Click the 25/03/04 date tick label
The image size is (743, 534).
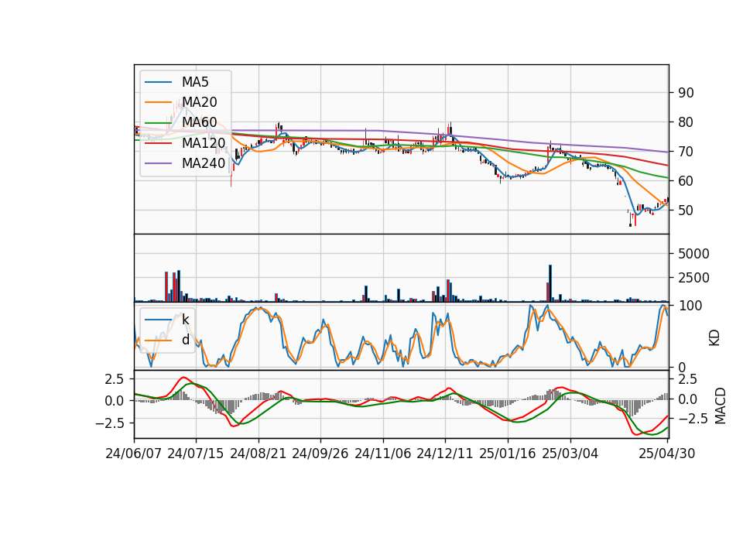[x=570, y=454]
